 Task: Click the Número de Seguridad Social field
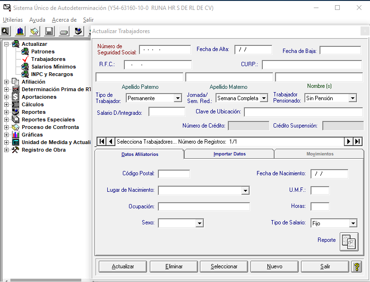click(165, 50)
